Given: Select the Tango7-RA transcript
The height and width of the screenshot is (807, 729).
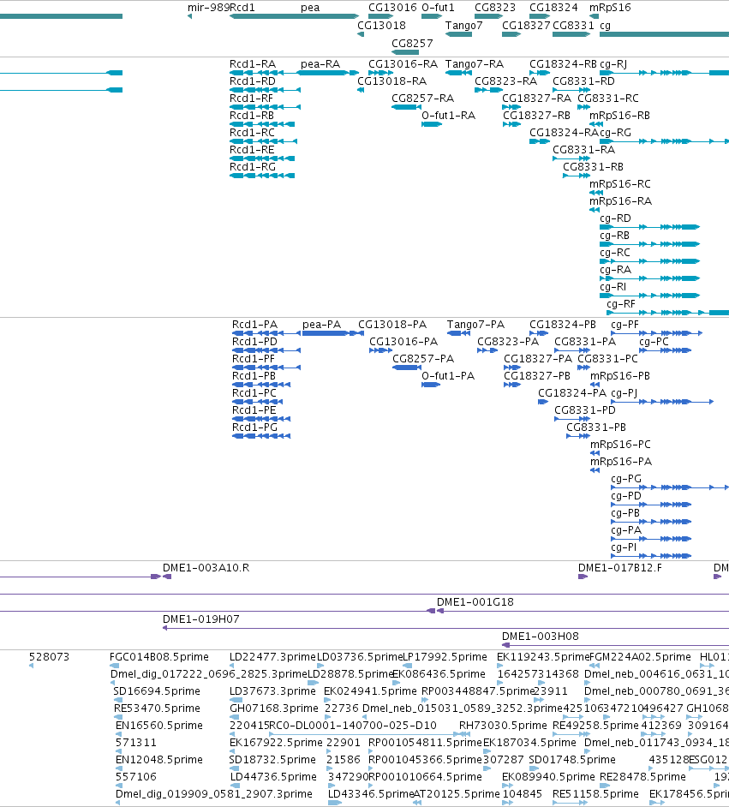Looking at the screenshot, I should tap(475, 64).
